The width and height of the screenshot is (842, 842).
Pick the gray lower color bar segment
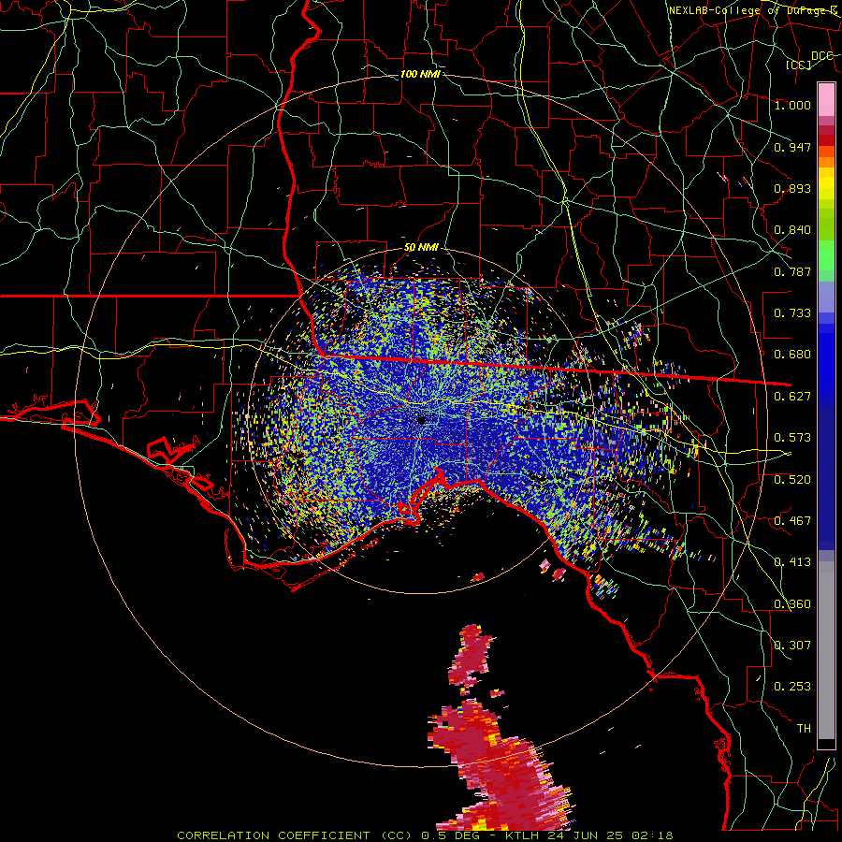click(826, 650)
